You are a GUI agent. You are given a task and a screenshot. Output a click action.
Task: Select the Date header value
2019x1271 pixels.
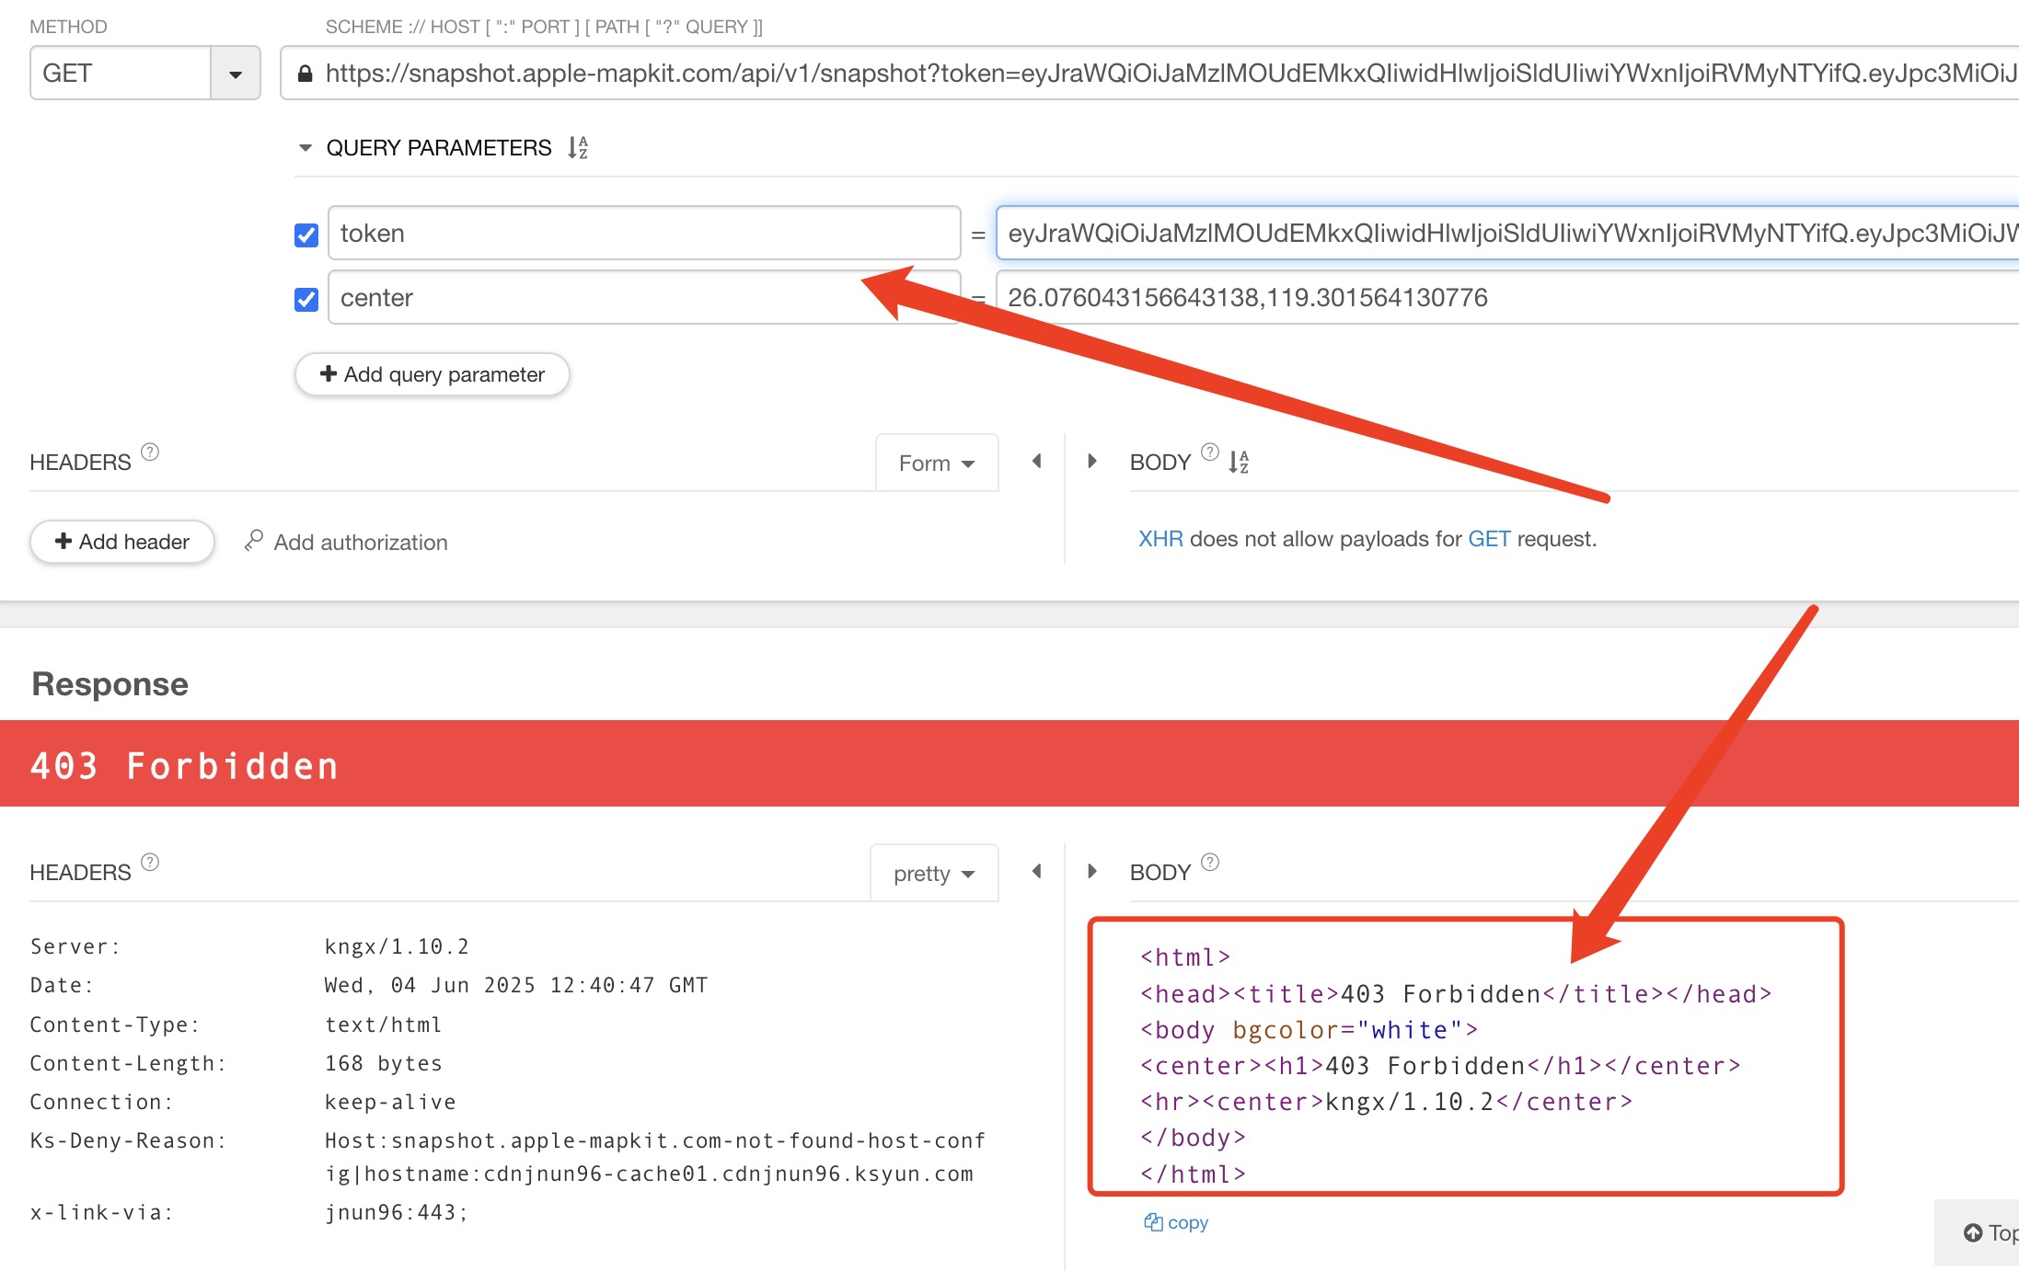tap(516, 985)
